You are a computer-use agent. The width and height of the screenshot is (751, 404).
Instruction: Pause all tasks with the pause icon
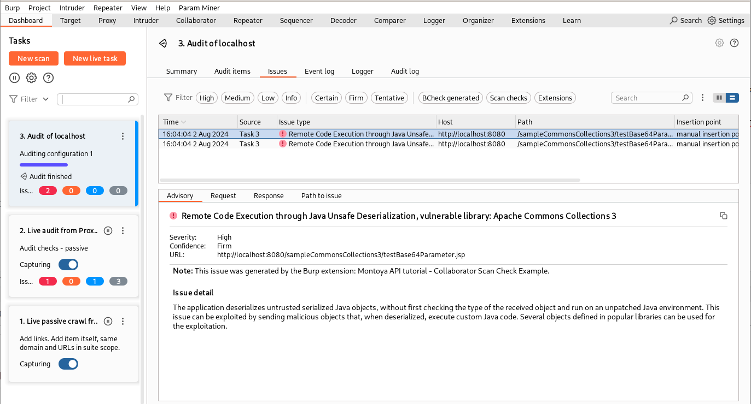(15, 78)
